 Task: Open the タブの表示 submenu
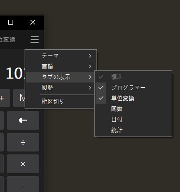60,77
